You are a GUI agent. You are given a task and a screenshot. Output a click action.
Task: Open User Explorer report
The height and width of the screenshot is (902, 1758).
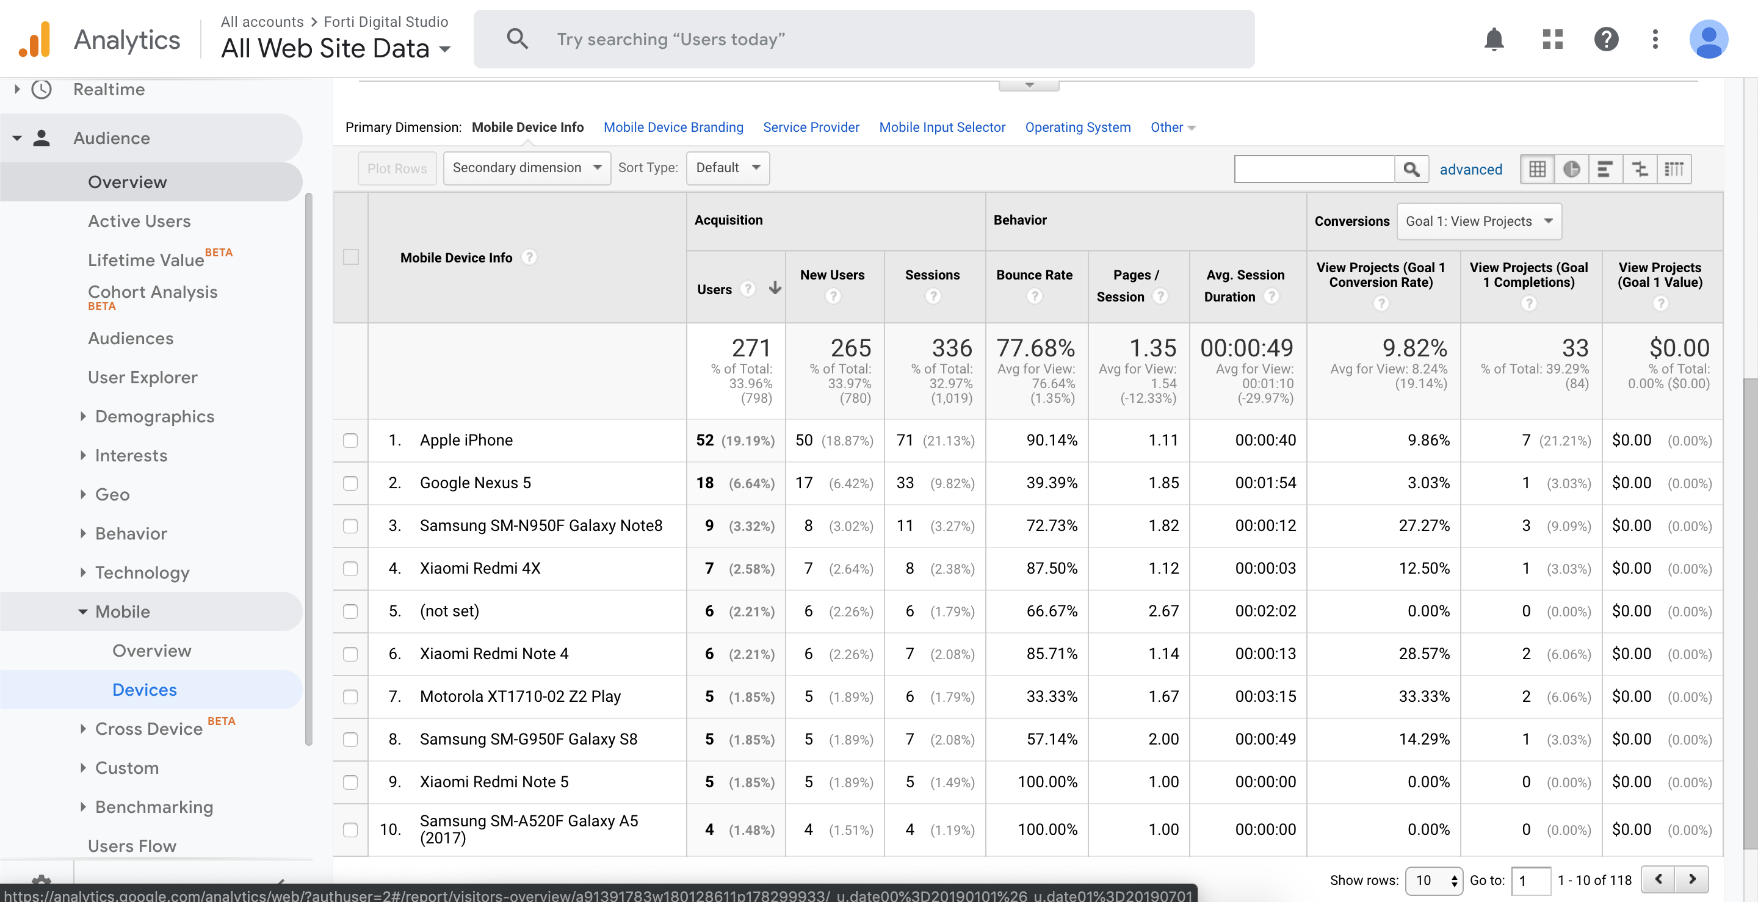pyautogui.click(x=143, y=377)
